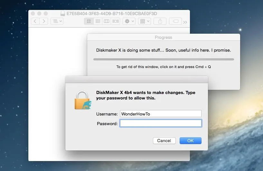Click the disk icon beside window title

point(63,13)
